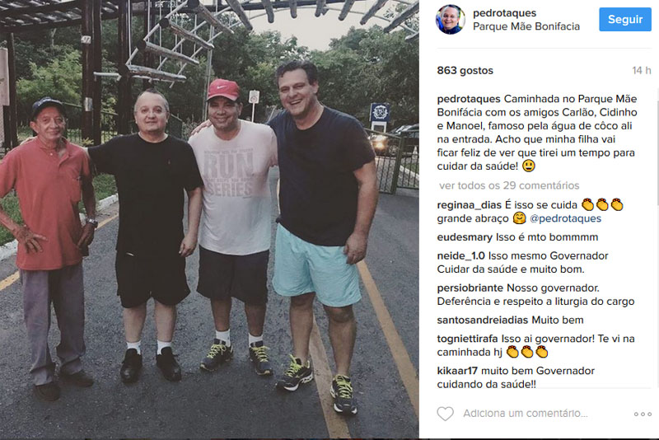Open pedrotaques profile avatar picture
The image size is (659, 440).
pos(450,19)
